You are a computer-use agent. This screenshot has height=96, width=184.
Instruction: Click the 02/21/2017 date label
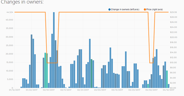(83, 90)
